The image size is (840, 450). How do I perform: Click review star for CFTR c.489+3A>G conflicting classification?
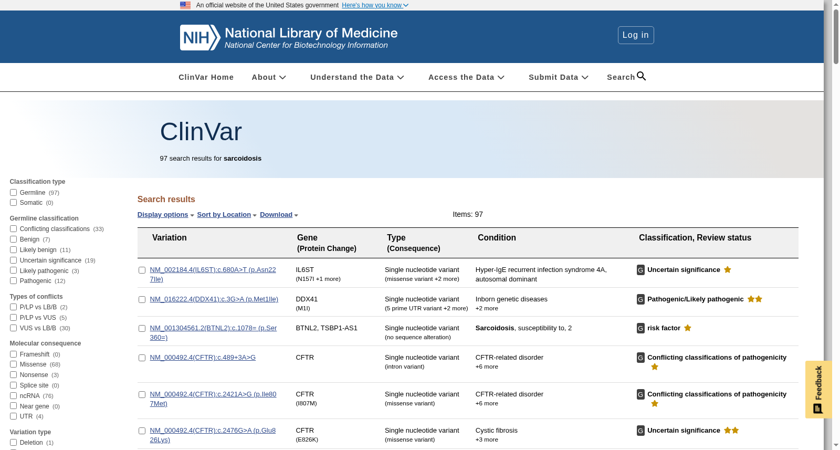click(655, 367)
